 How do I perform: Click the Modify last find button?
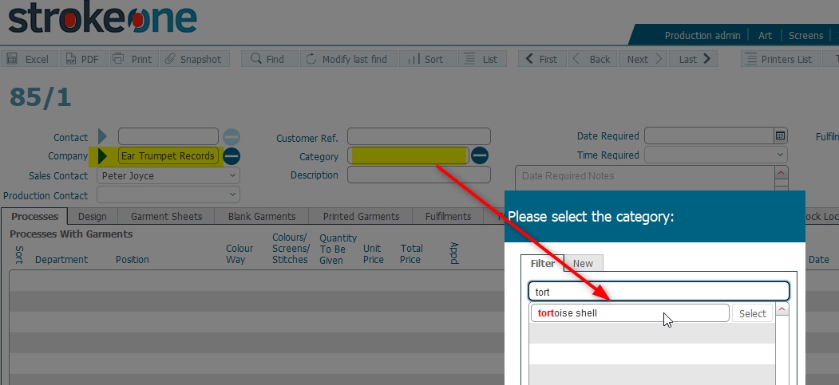coord(346,59)
